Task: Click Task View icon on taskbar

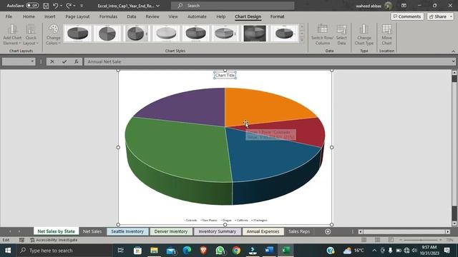Action: pyautogui.click(x=120, y=251)
